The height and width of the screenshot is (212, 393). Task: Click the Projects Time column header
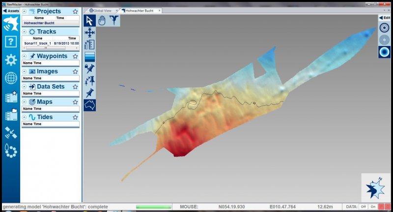[x=60, y=18]
